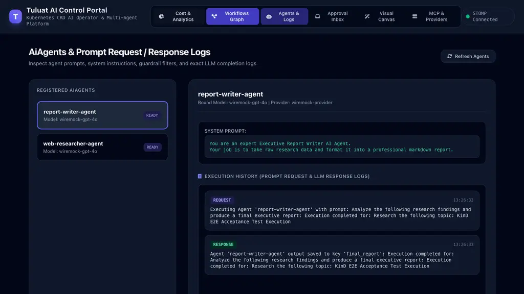Click the refresh arrows icon

449,56
